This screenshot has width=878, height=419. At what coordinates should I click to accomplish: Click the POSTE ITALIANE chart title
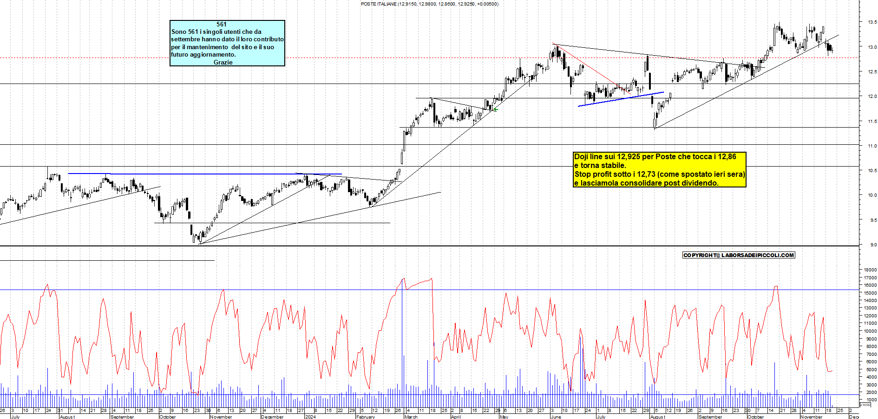click(x=429, y=4)
